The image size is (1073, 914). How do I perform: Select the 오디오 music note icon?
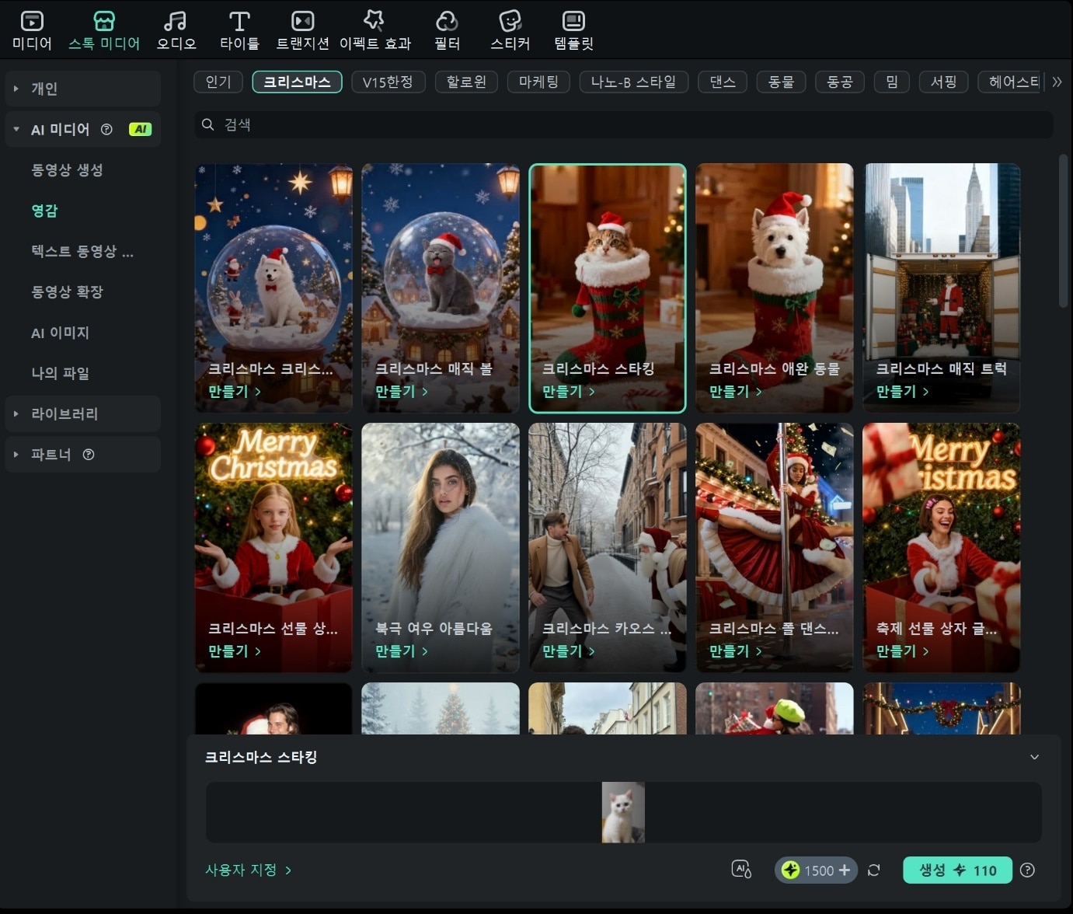coord(176,22)
